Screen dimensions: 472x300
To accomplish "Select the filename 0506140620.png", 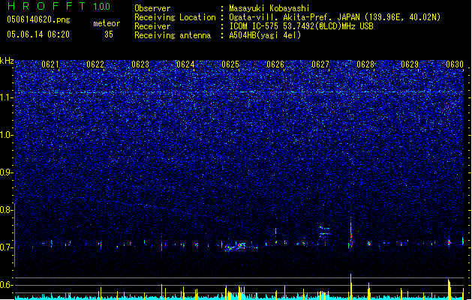I will tap(38, 19).
